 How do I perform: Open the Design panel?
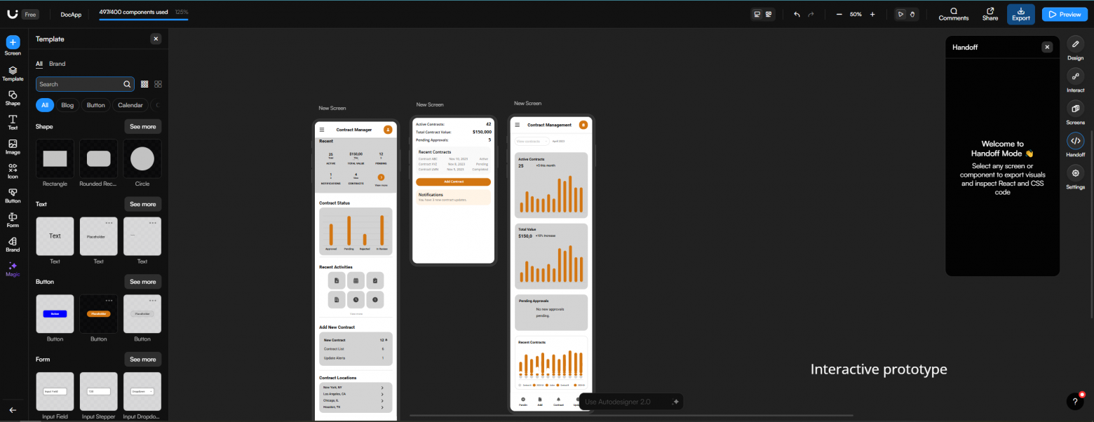pyautogui.click(x=1075, y=48)
